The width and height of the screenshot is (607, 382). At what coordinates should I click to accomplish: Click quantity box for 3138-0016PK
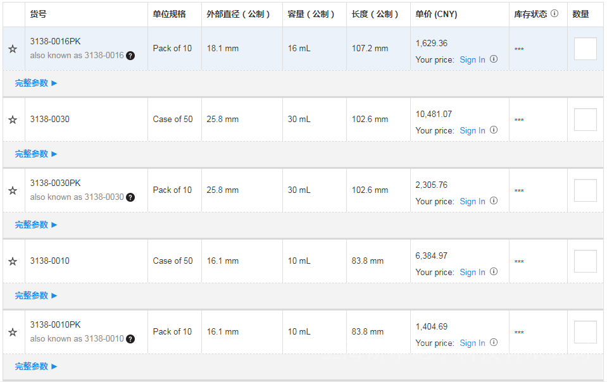pyautogui.click(x=585, y=49)
